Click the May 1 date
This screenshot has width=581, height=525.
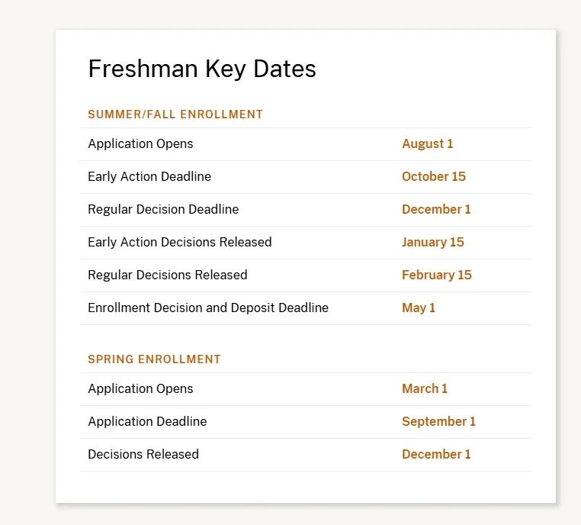pos(419,308)
